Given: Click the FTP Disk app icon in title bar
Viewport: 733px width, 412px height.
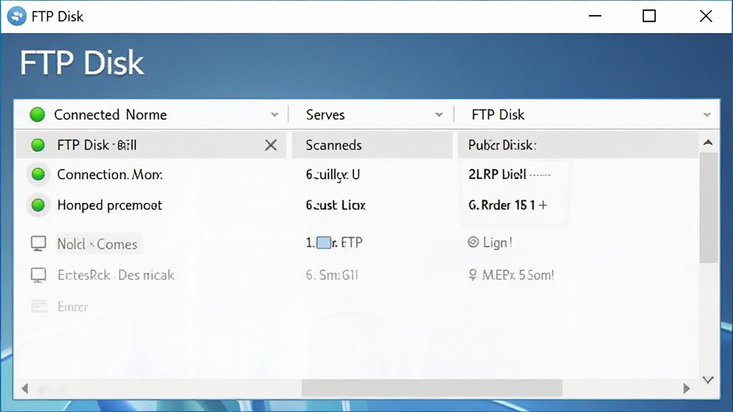Looking at the screenshot, I should 17,16.
